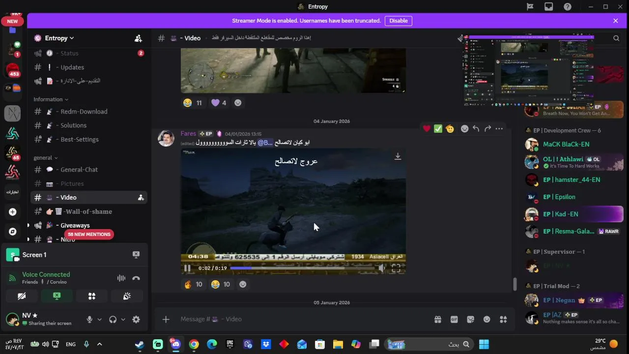The width and height of the screenshot is (629, 354).
Task: Click Fares username in chat
Action: coord(188,134)
